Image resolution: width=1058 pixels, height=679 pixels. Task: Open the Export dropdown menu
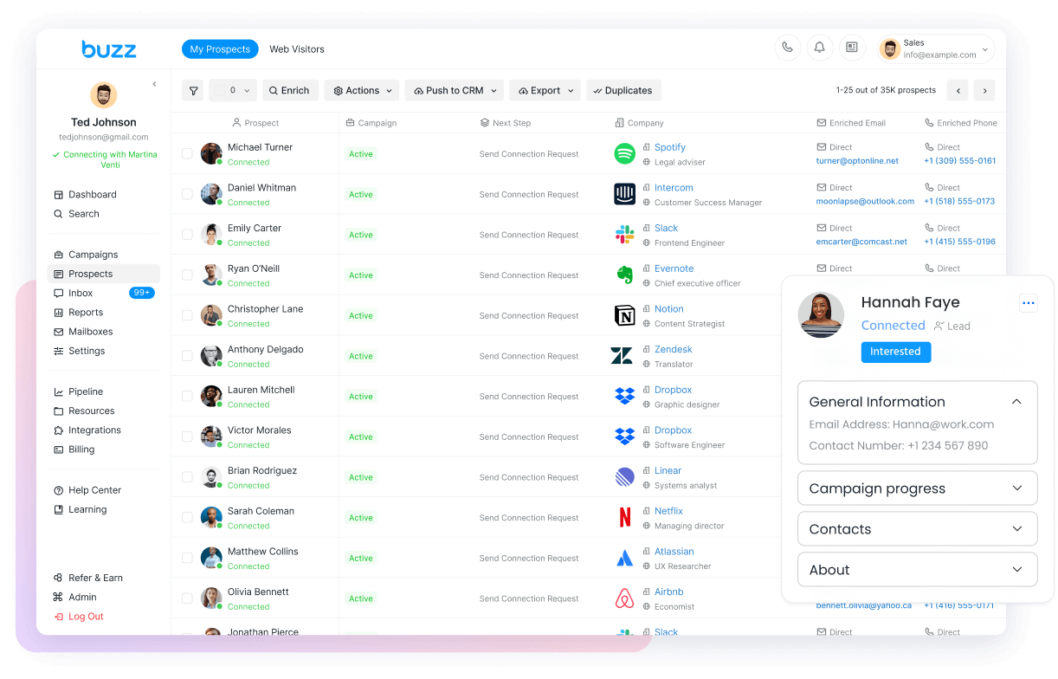coord(545,90)
